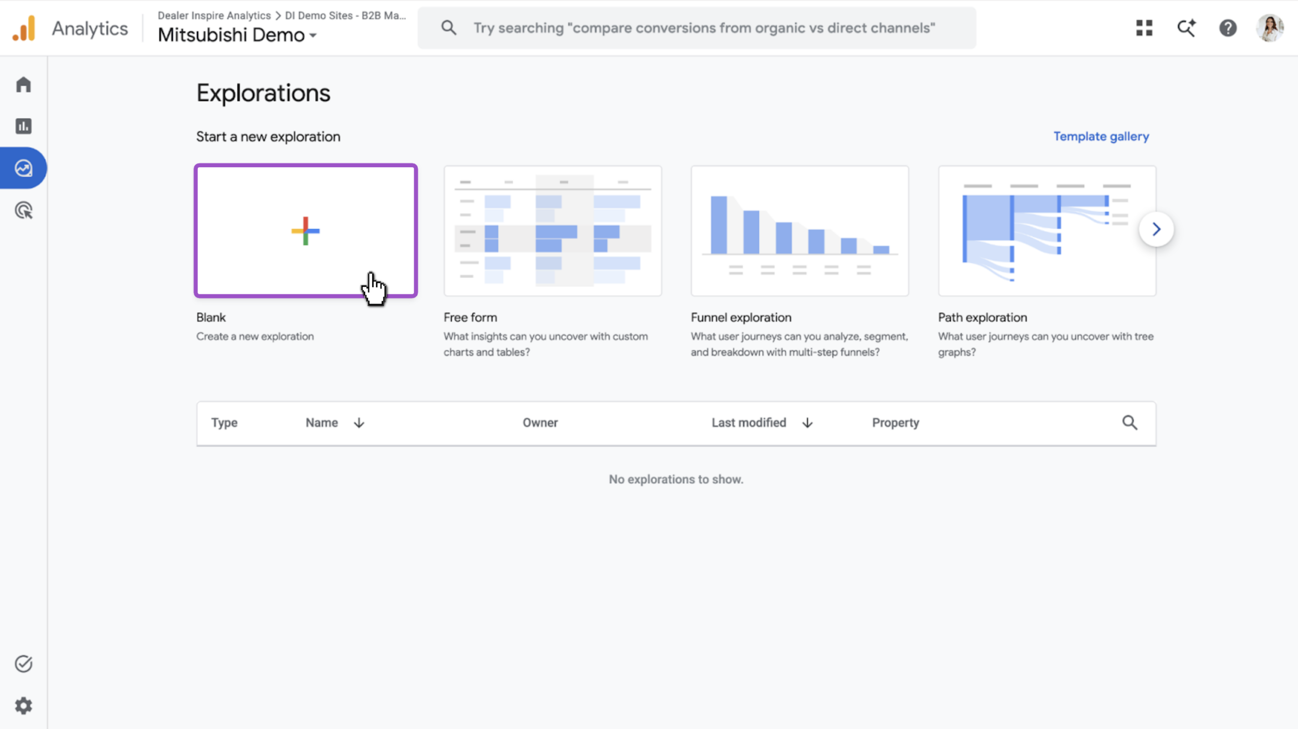
Task: Click next arrow in template carousel
Action: coord(1156,229)
